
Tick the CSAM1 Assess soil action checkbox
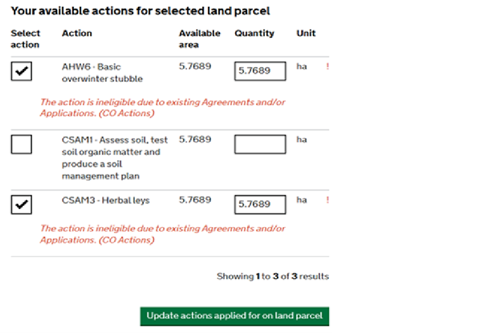coord(21,144)
